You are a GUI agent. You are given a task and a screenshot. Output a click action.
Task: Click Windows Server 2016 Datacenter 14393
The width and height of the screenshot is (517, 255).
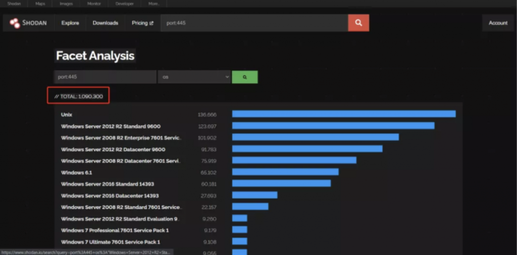(x=110, y=196)
